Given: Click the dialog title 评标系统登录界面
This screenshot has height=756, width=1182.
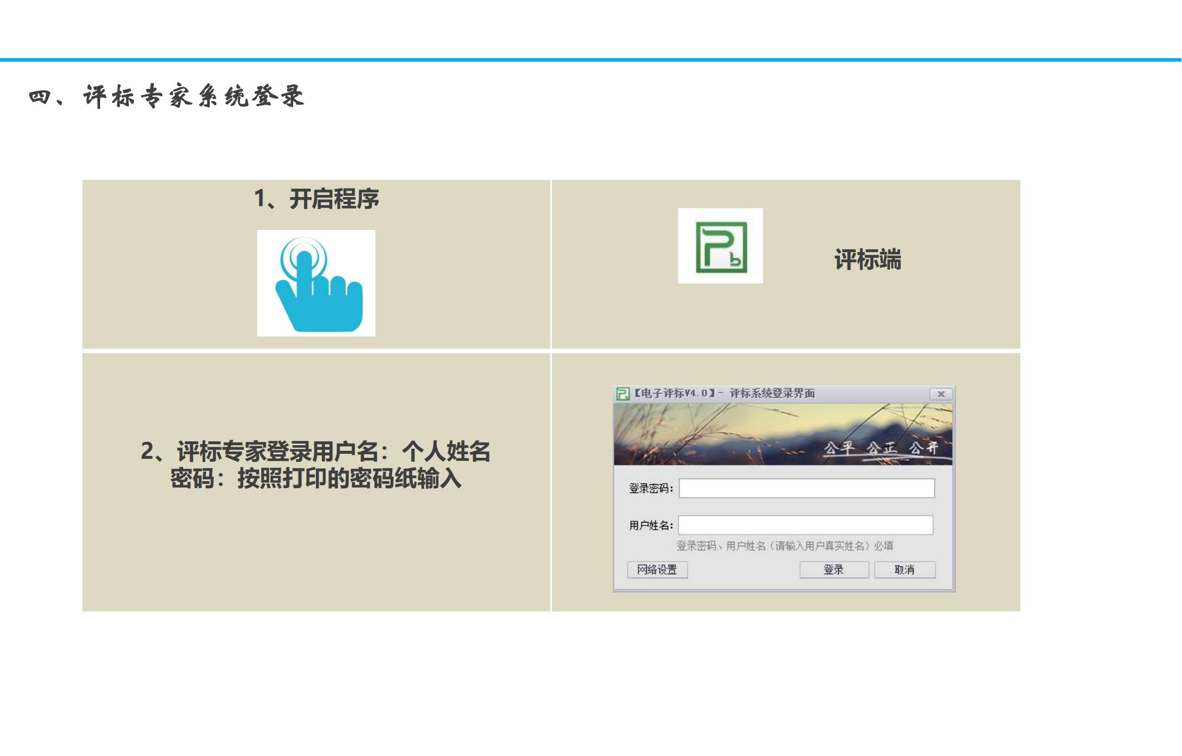Looking at the screenshot, I should [772, 393].
